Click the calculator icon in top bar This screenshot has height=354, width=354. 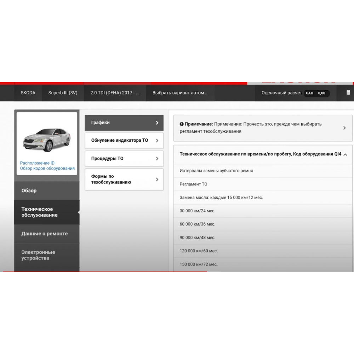click(x=348, y=93)
